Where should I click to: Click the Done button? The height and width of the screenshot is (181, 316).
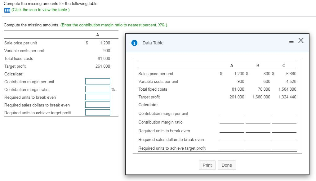coord(227,165)
